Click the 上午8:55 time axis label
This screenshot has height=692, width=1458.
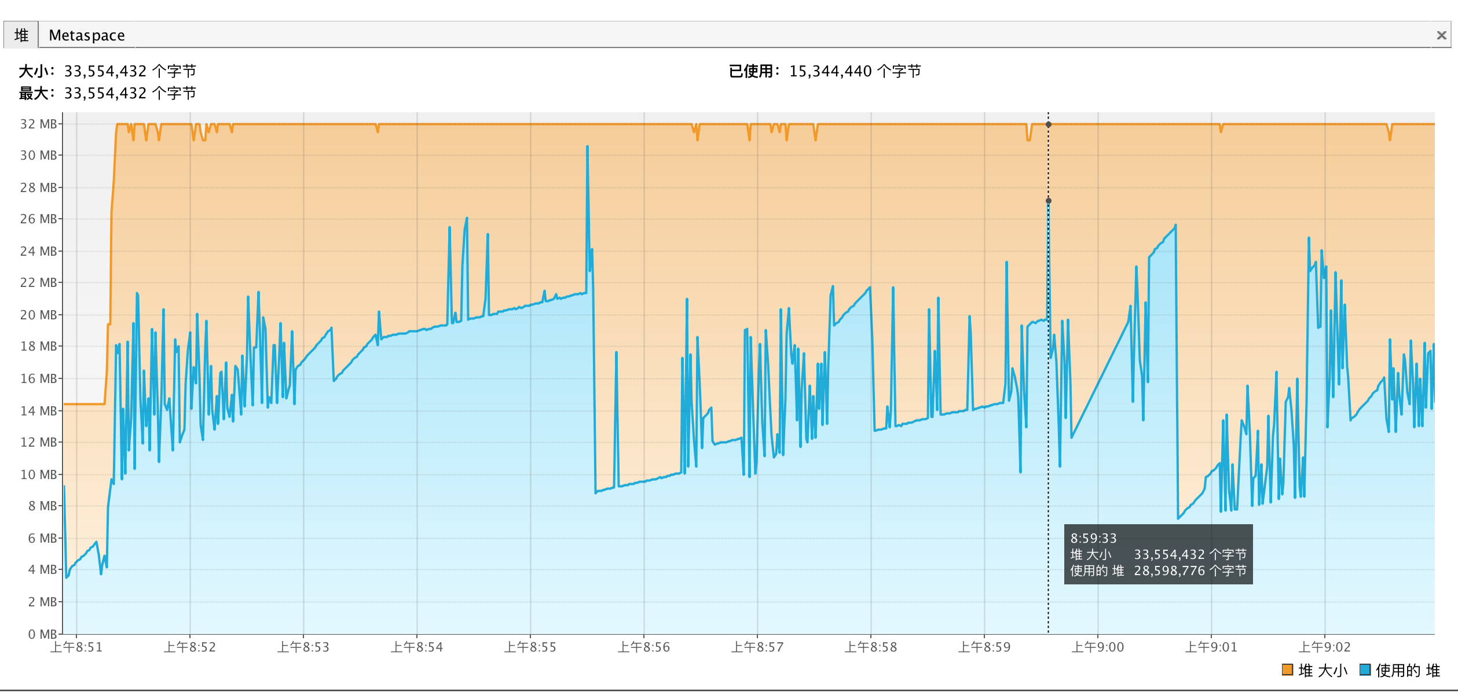coord(530,647)
